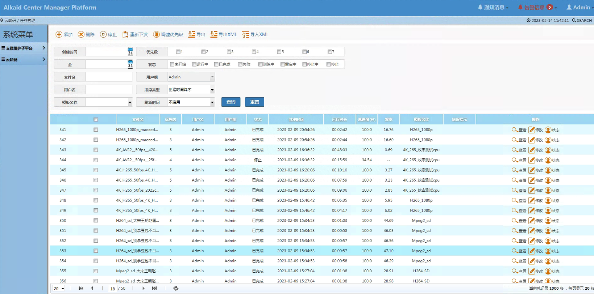
Task: Open calendar picker for 创建时间 field
Action: pos(130,51)
